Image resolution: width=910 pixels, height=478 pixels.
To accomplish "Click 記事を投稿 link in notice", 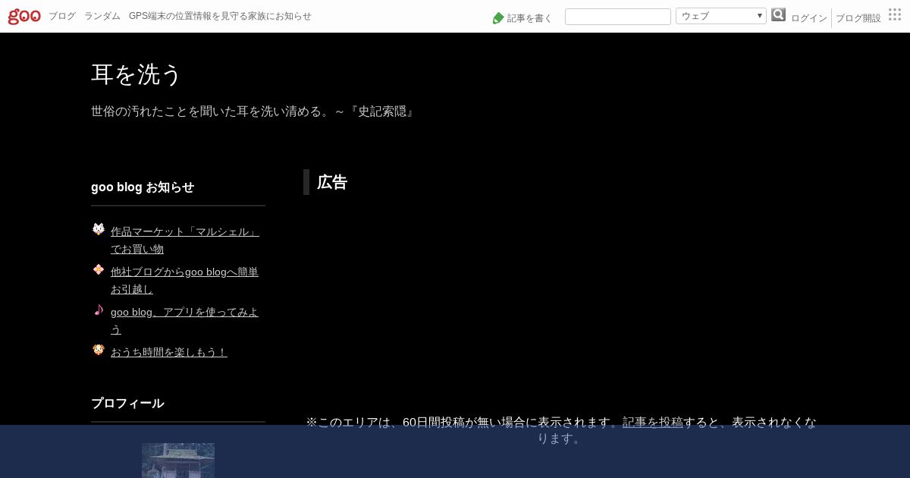I will [x=653, y=423].
